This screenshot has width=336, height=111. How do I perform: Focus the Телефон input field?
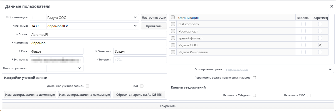[140, 60]
